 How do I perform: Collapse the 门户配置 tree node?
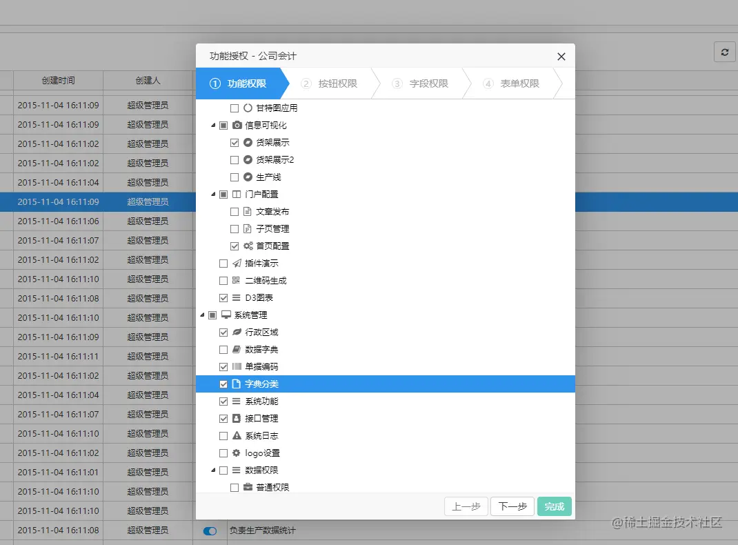pyautogui.click(x=213, y=195)
